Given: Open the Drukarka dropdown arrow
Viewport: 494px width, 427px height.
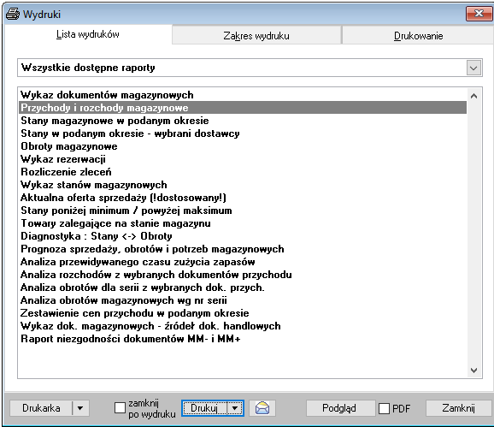Looking at the screenshot, I should click(x=80, y=408).
